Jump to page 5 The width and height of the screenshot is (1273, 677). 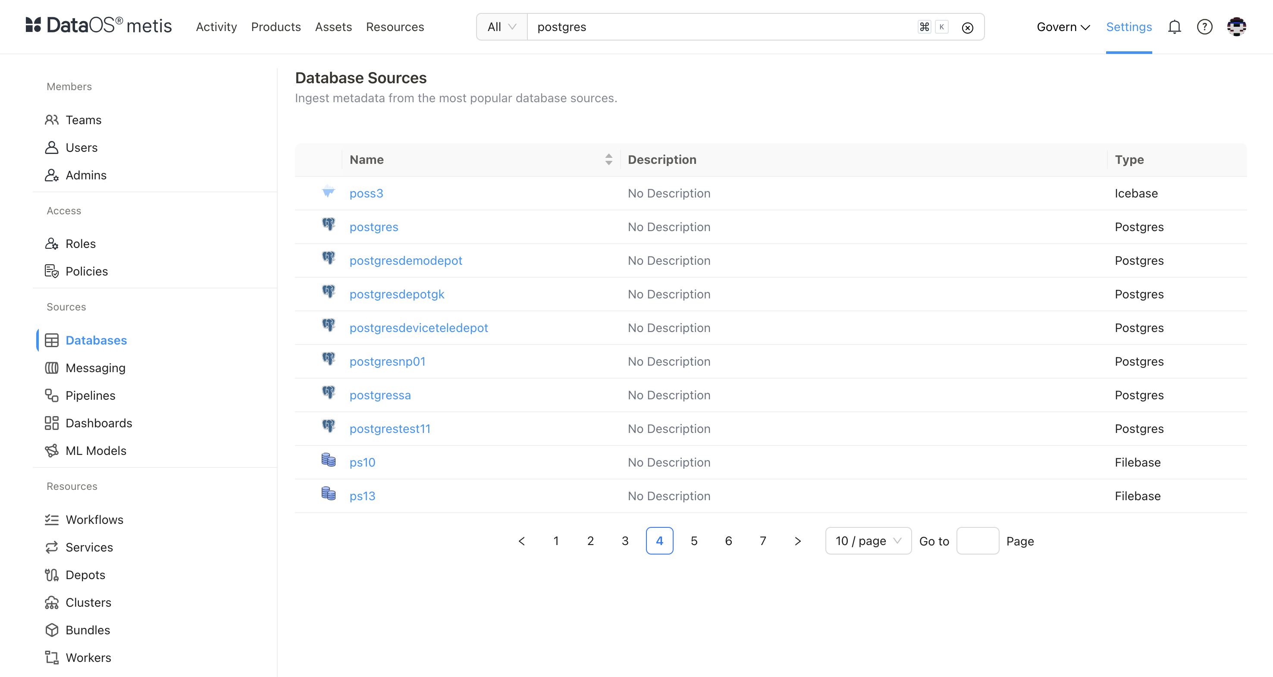point(694,541)
